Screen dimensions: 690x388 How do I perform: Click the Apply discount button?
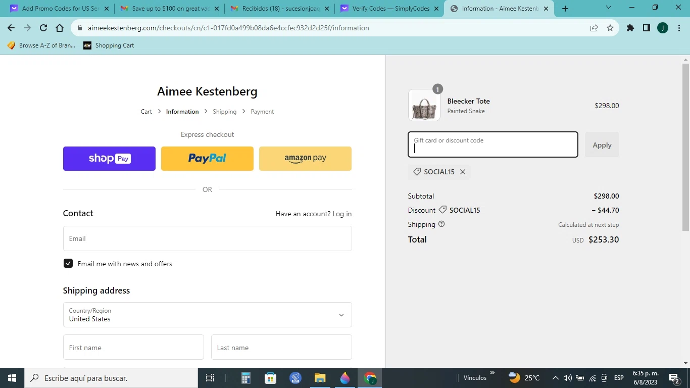[x=602, y=144]
